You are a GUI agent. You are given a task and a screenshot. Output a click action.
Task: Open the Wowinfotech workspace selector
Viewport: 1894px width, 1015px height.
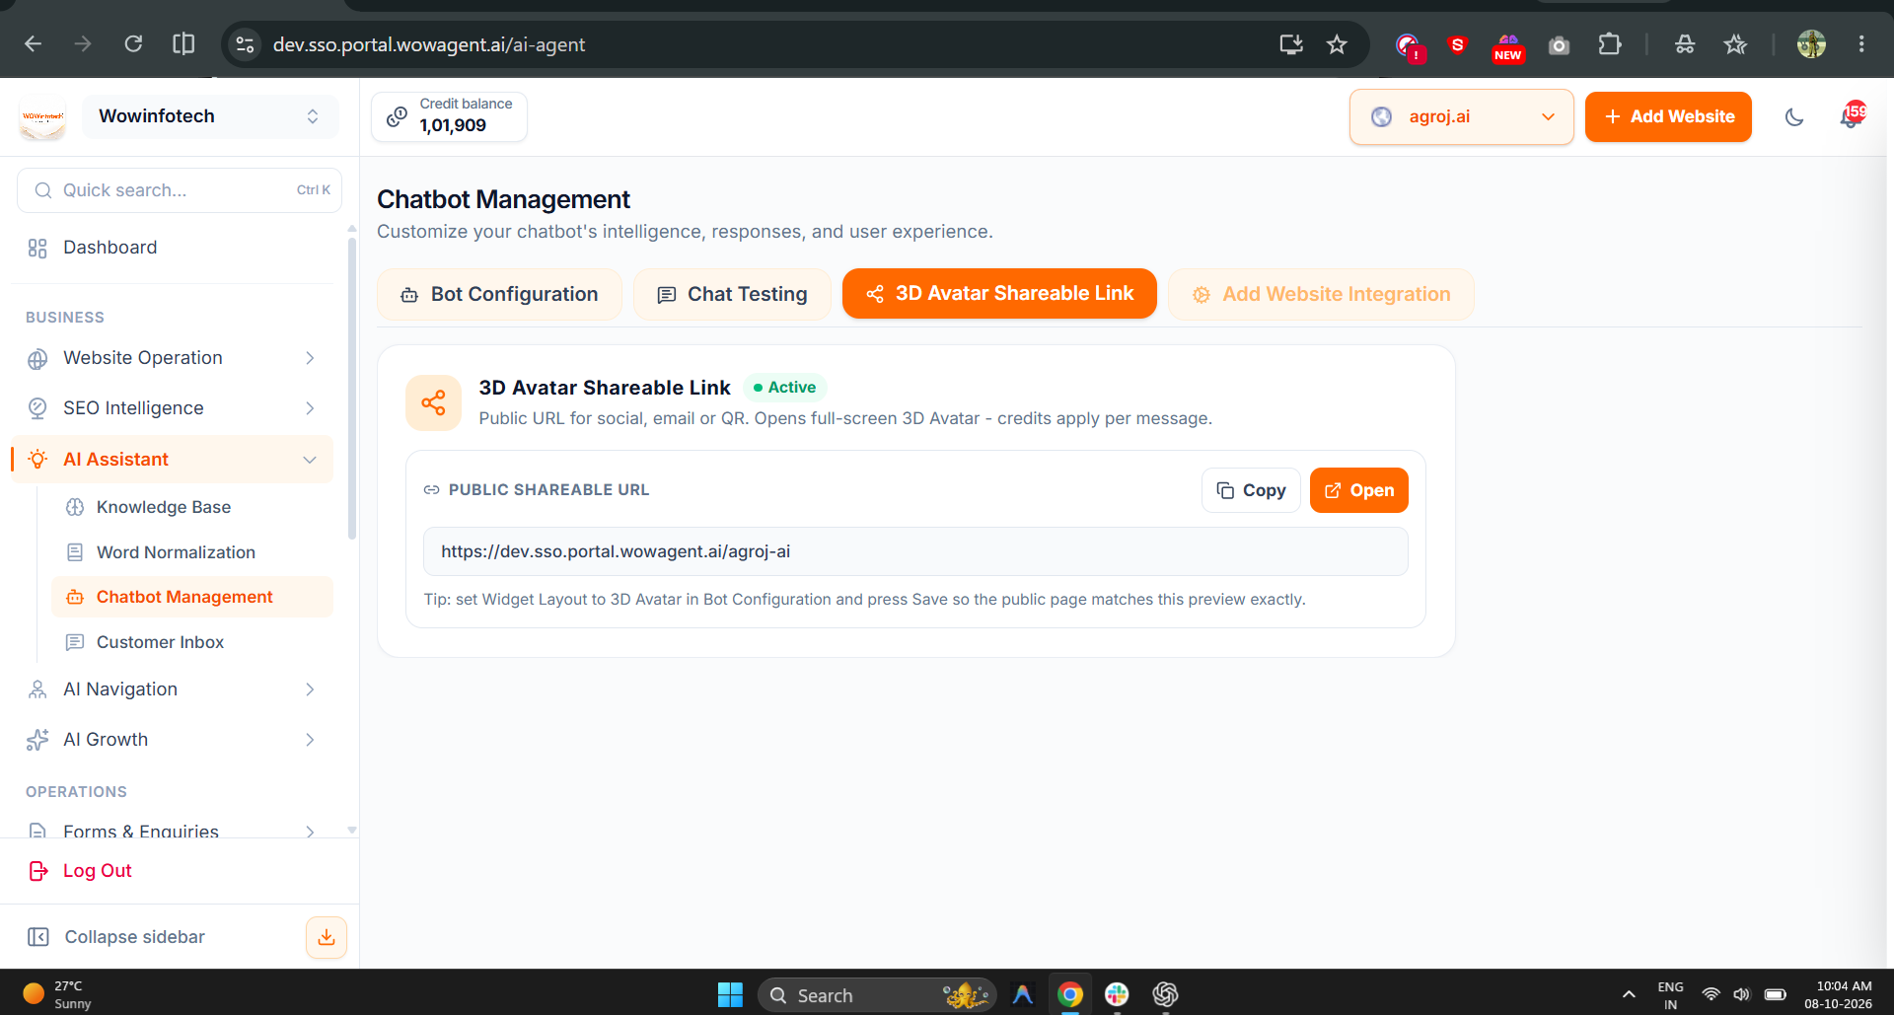coord(210,116)
